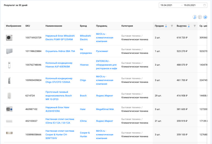Click the download export icon
This screenshot has width=212, height=144.
tap(195, 17)
